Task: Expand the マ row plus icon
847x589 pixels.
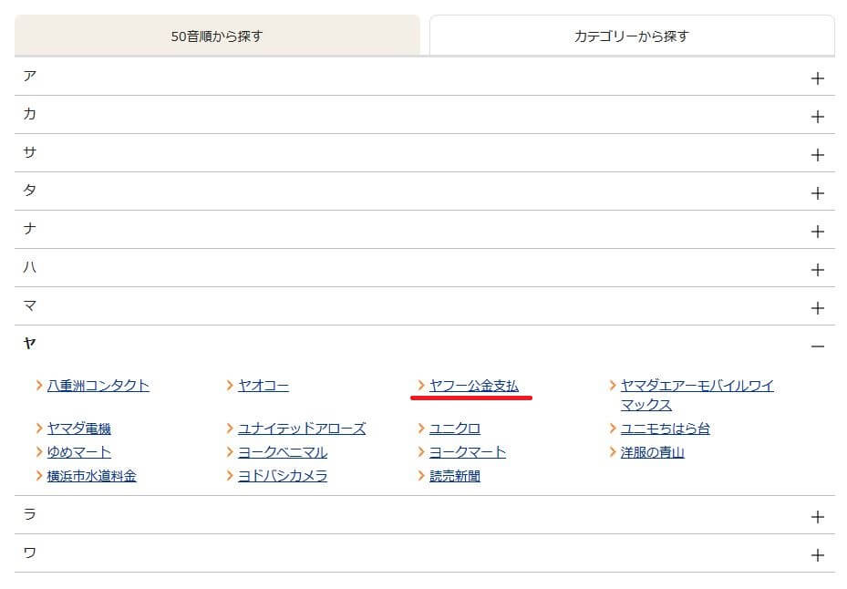Action: (x=817, y=308)
